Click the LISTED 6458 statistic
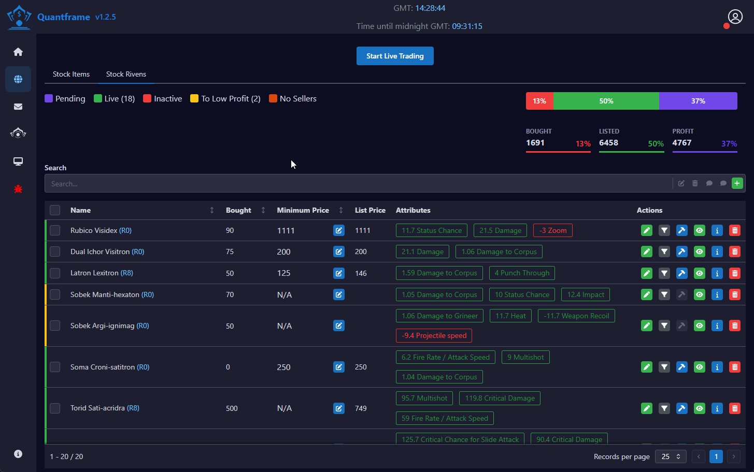This screenshot has height=472, width=754. pyautogui.click(x=631, y=139)
